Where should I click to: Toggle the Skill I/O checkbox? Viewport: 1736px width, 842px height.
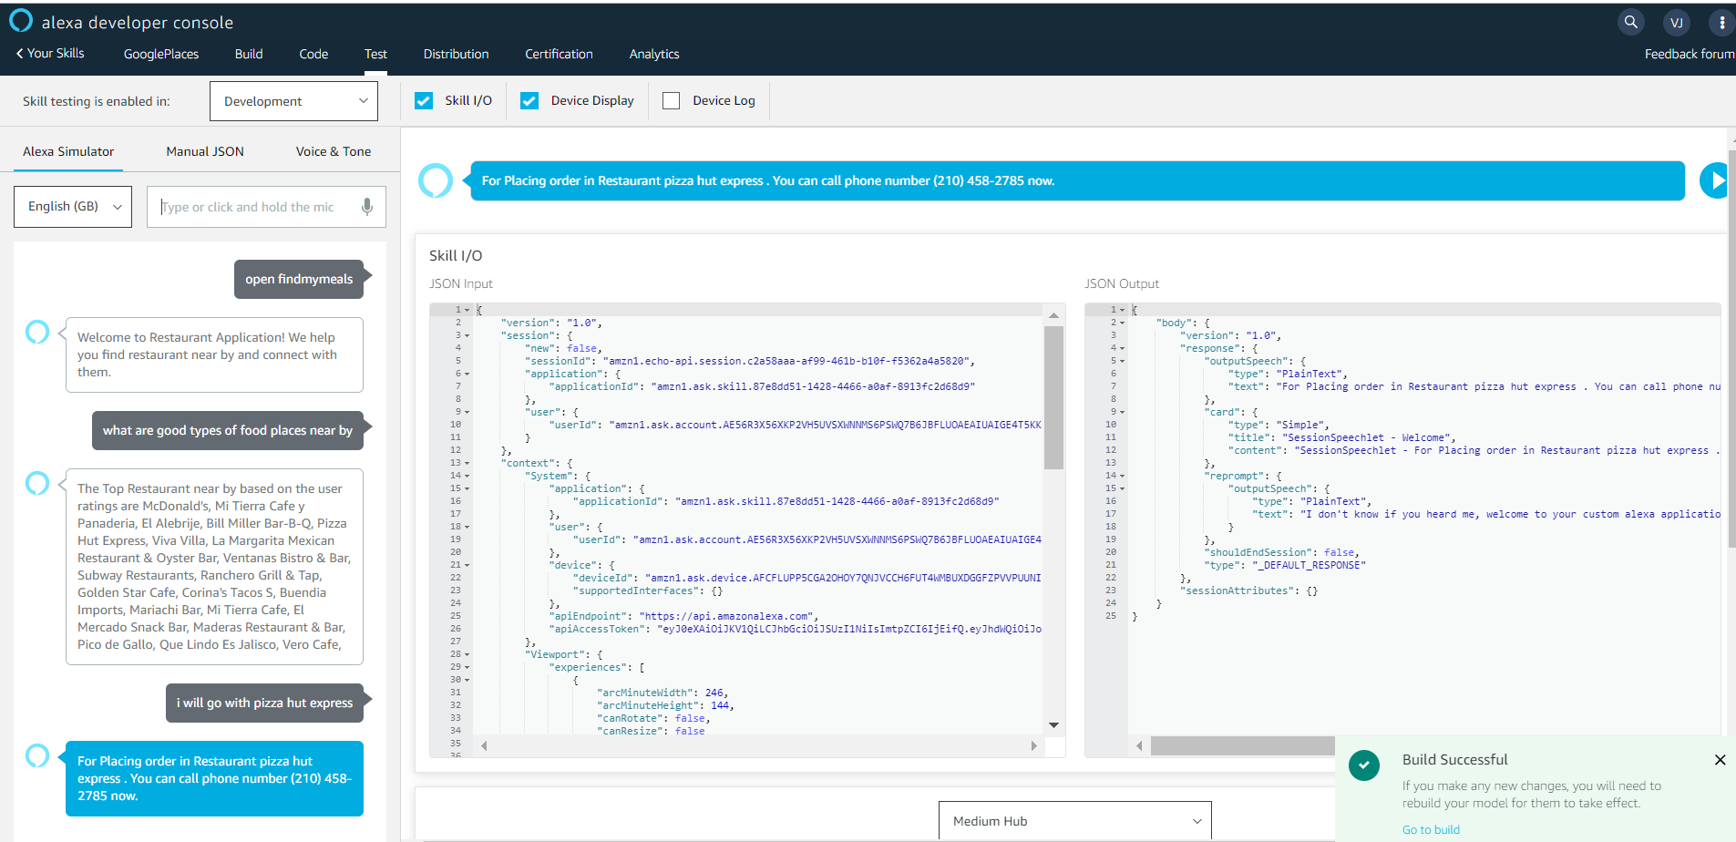click(424, 100)
